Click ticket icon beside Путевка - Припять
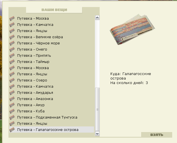The height and width of the screenshot is (143, 177). pyautogui.click(x=12, y=56)
